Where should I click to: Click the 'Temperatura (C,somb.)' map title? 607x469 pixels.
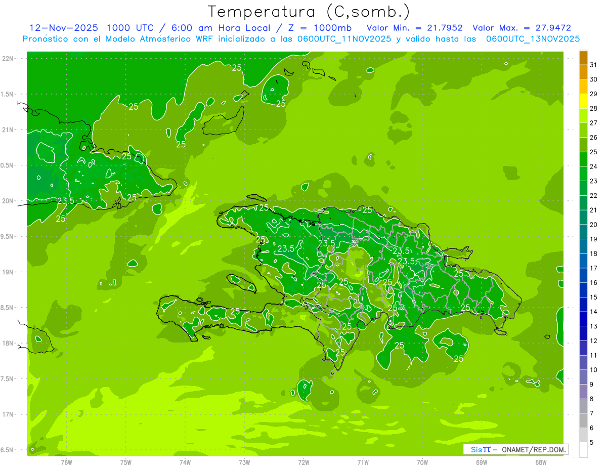coord(309,12)
